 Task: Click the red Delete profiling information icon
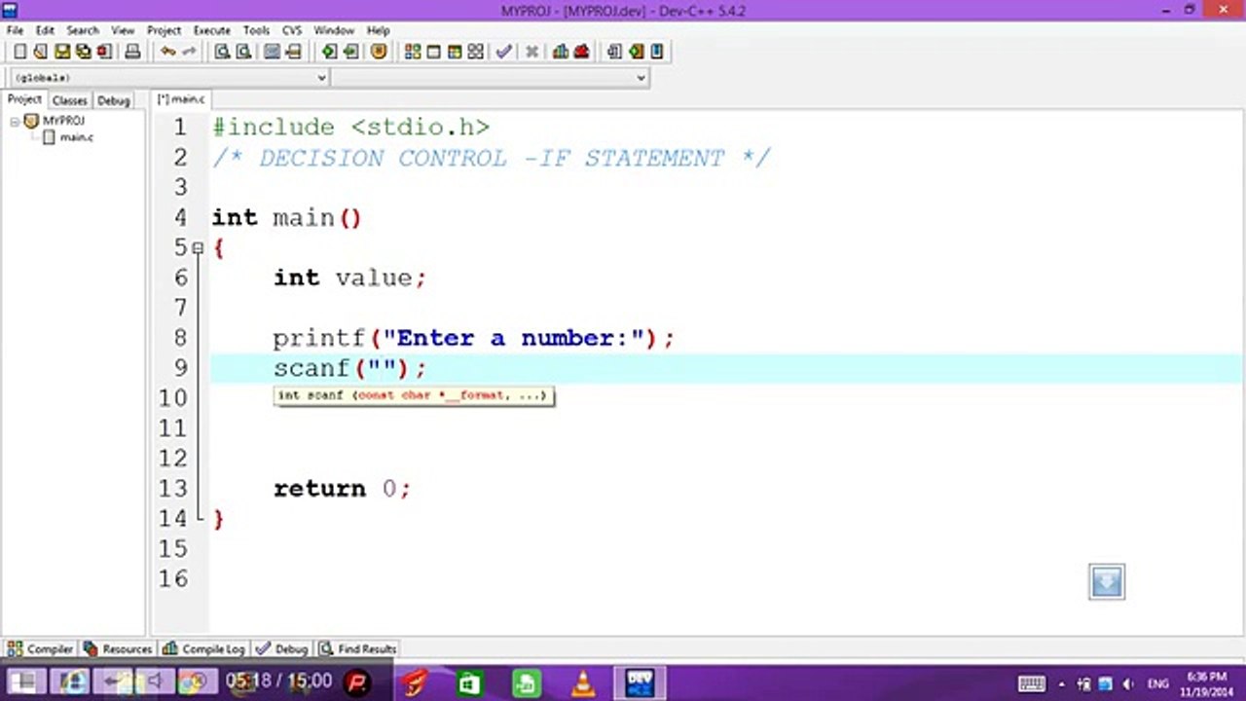582,52
